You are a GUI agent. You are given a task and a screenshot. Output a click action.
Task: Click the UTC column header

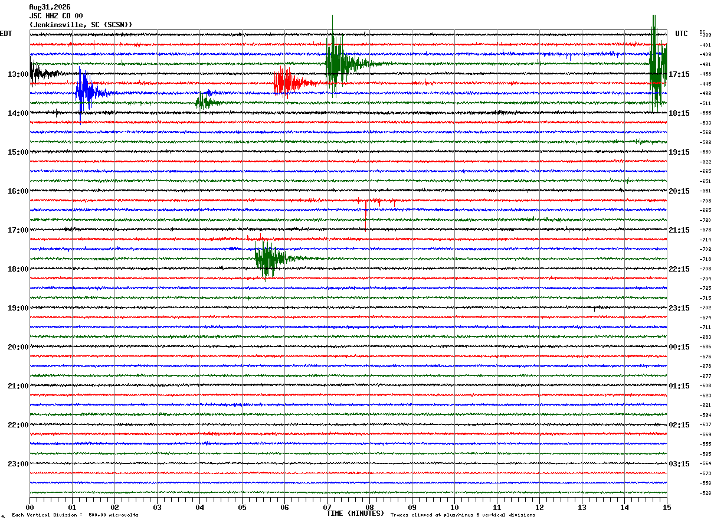coord(682,34)
